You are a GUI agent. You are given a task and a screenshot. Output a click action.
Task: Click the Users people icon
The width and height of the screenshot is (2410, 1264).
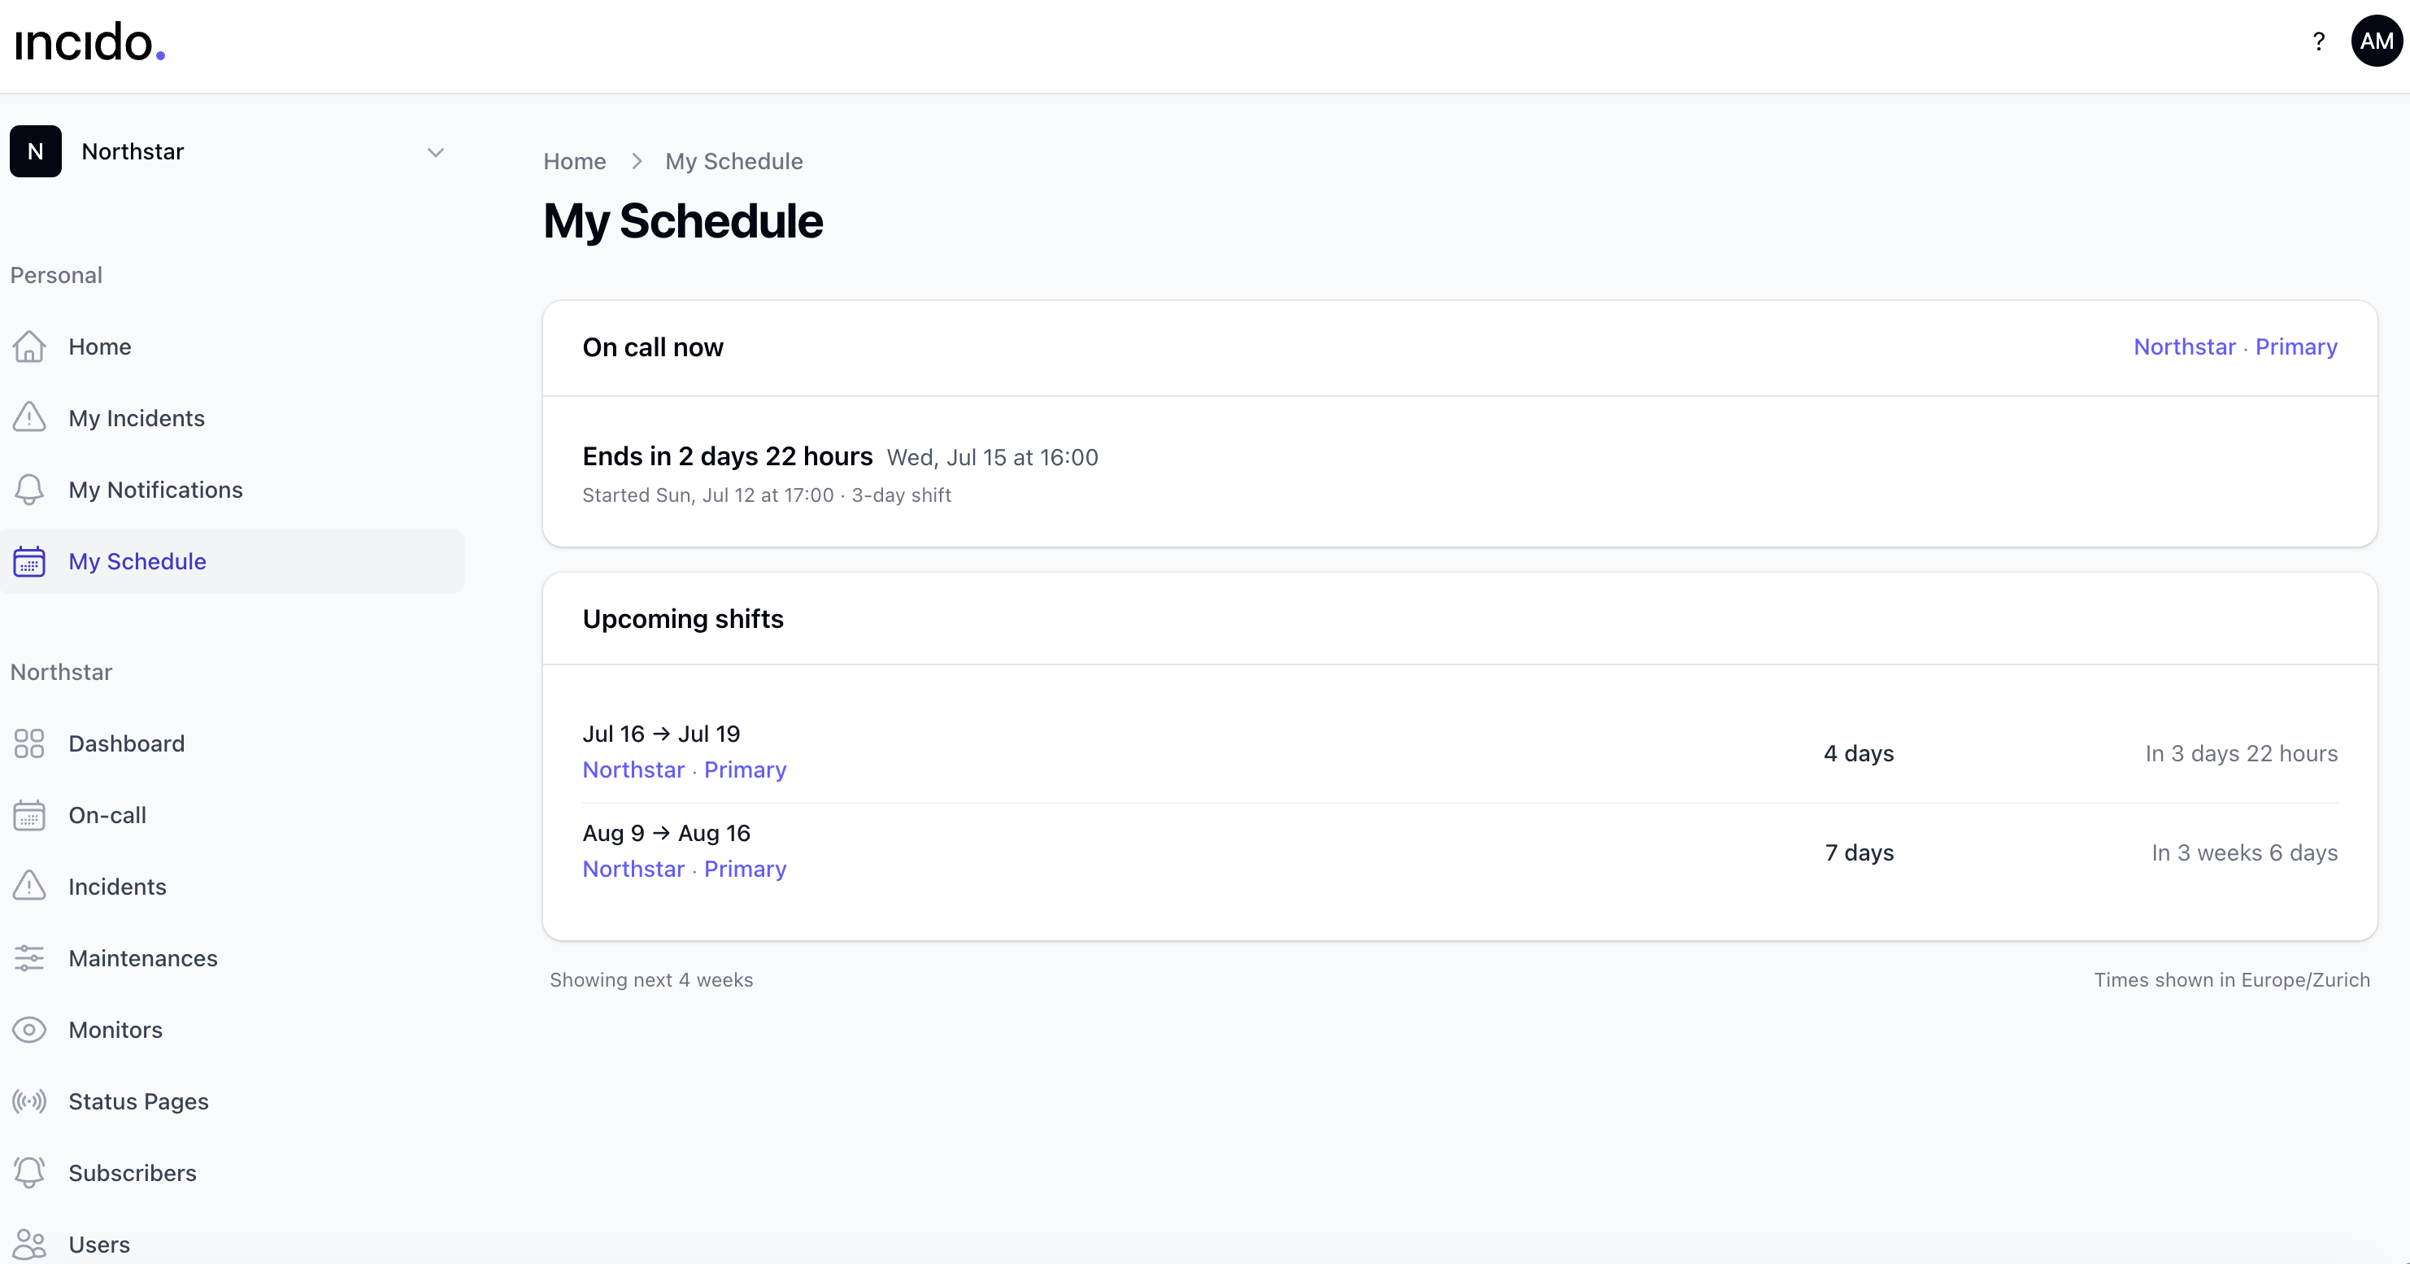(29, 1245)
